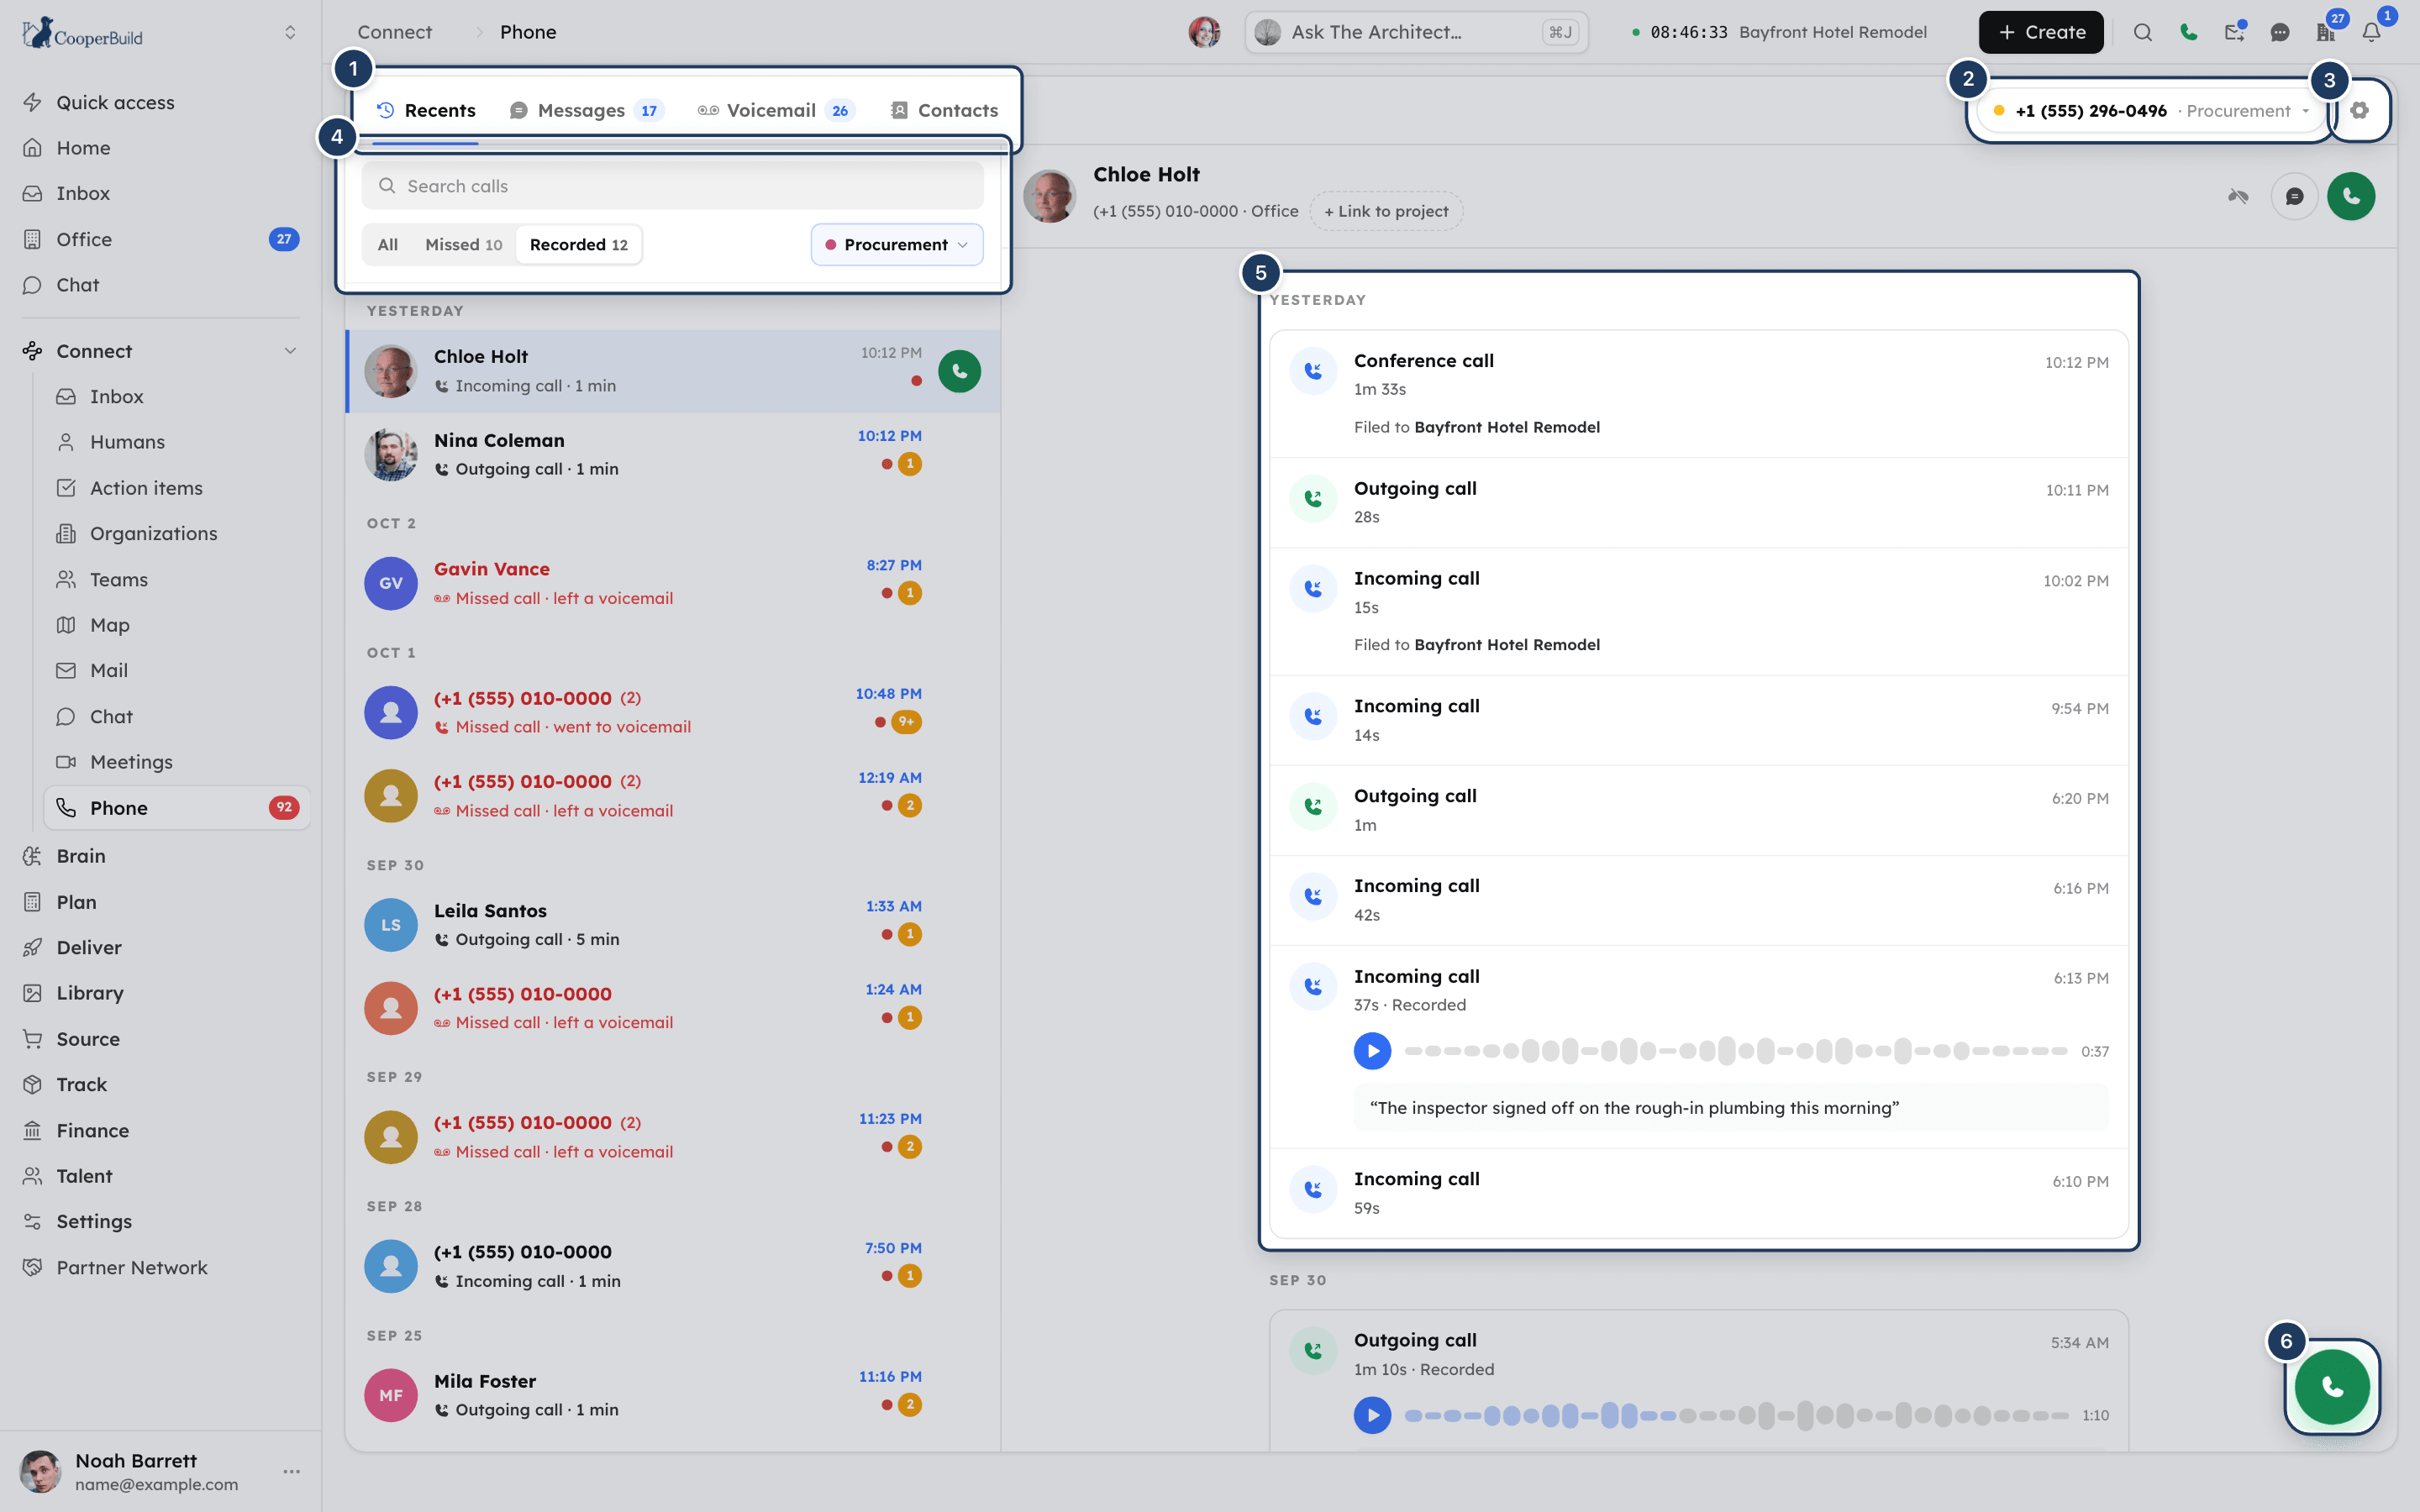This screenshot has width=2420, height=1512.
Task: Select the All calls filter
Action: (x=388, y=245)
